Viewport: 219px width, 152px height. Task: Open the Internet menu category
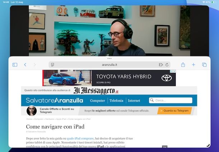pyautogui.click(x=134, y=101)
